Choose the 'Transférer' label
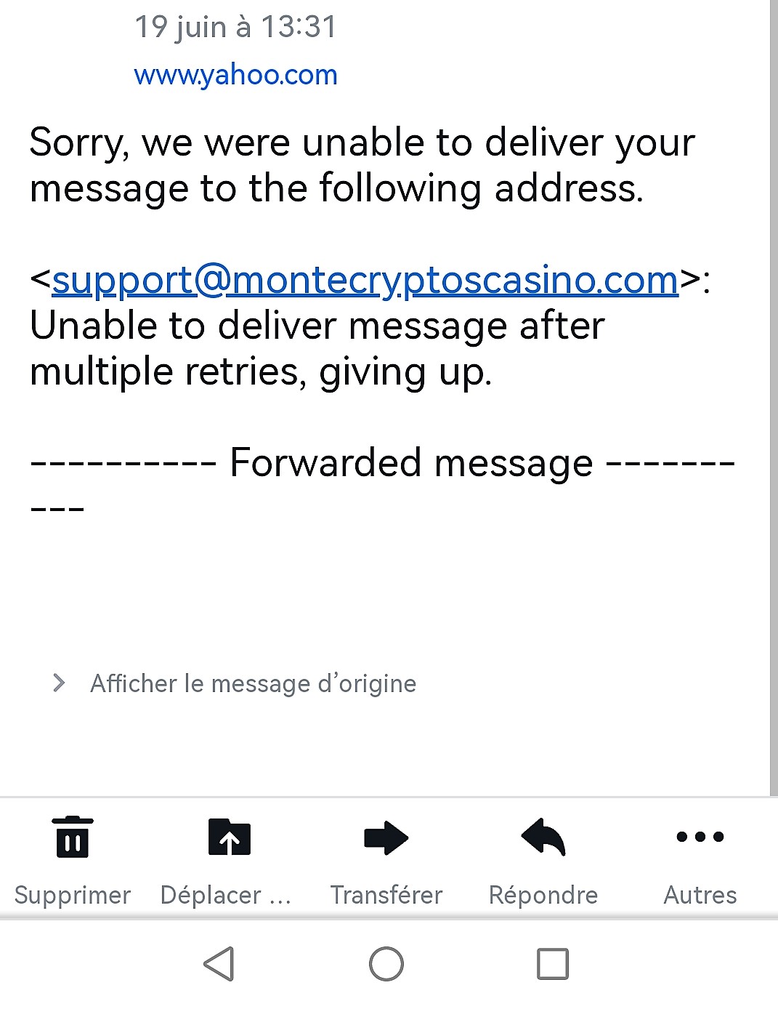 [386, 895]
